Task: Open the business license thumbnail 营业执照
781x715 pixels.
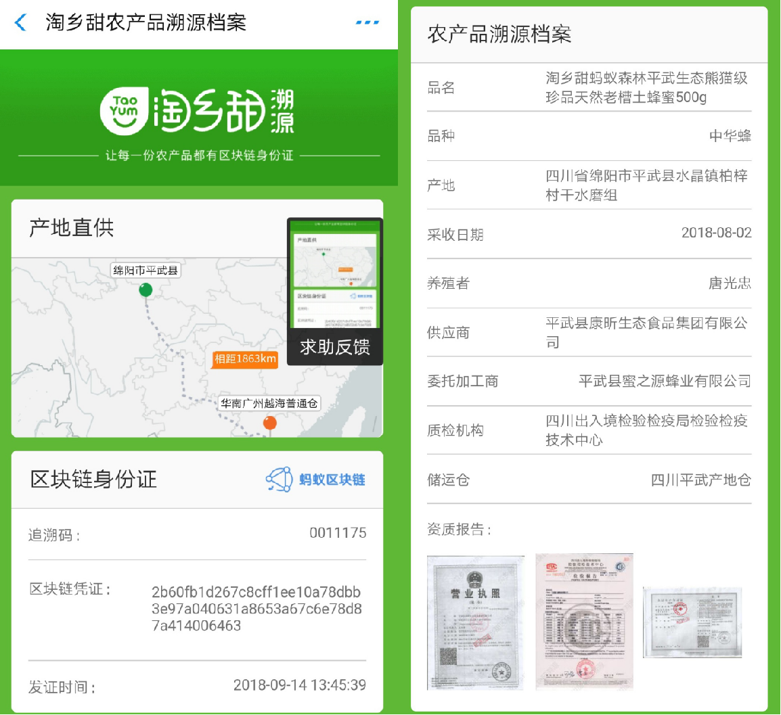Action: (476, 623)
